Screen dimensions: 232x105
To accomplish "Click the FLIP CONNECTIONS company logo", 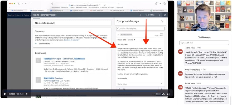I will coord(38,80).
